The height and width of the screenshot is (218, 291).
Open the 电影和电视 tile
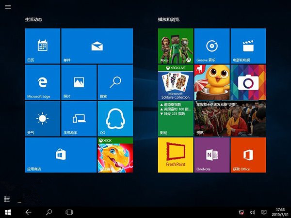[248, 46]
